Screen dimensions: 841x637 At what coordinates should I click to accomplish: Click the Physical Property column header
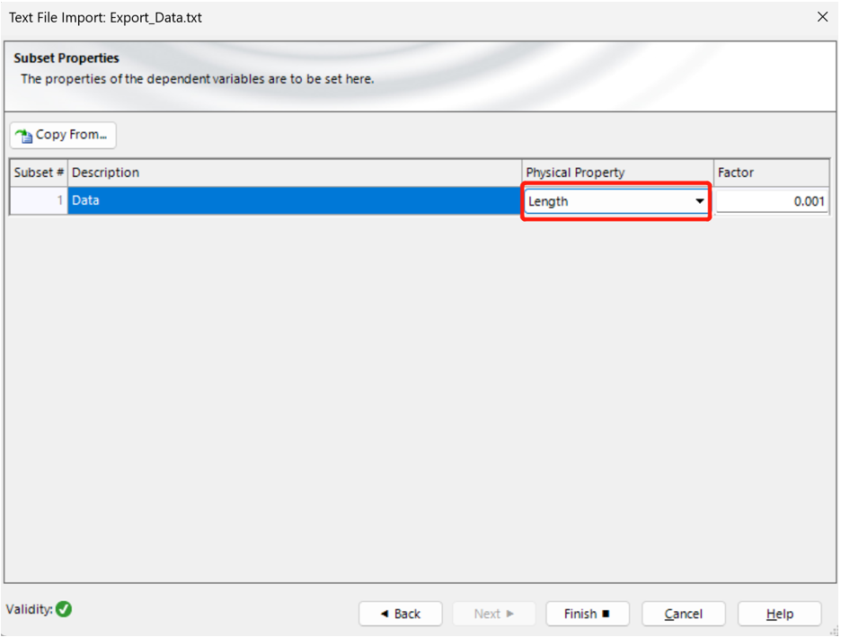616,173
